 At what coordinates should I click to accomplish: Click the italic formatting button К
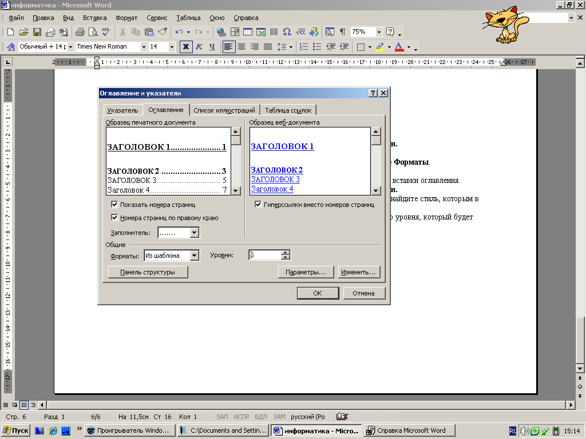[x=199, y=47]
